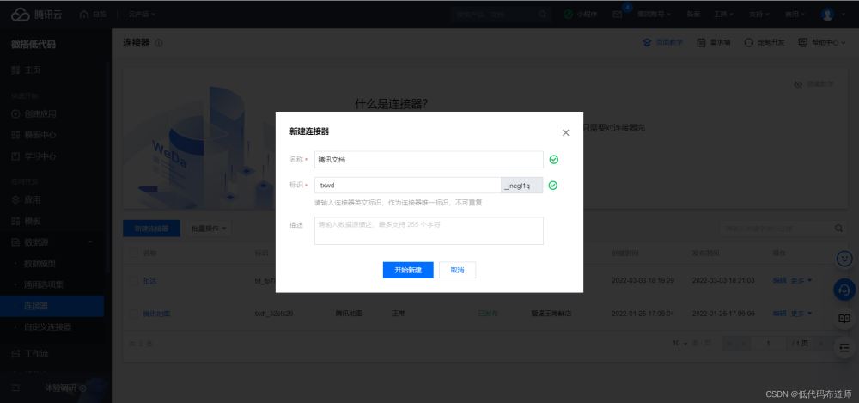Select 自定义连接器 in the sidebar
Viewport: 859px width, 403px height.
47,327
